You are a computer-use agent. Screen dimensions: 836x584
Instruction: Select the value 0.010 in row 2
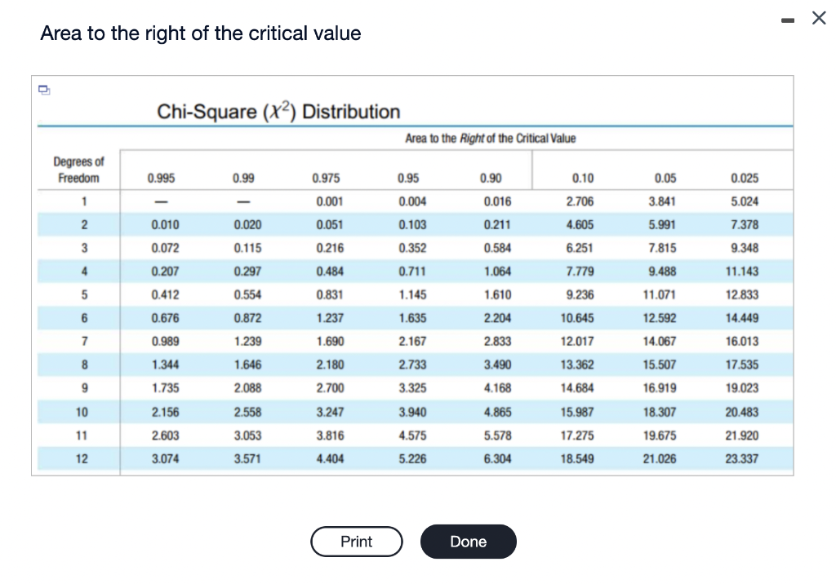[164, 224]
